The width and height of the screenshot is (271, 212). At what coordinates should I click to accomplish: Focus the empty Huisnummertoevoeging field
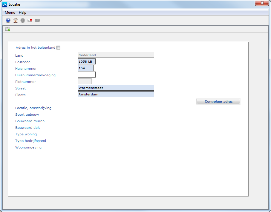pyautogui.click(x=87, y=75)
